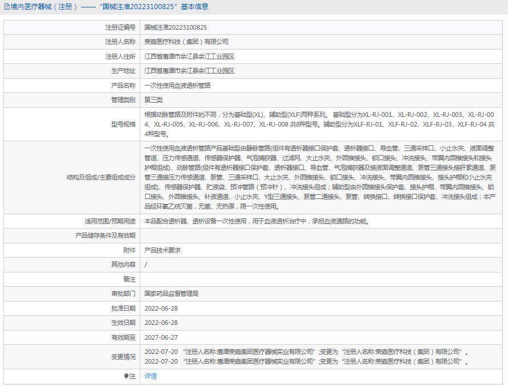Click the 备注 row label

129,279
